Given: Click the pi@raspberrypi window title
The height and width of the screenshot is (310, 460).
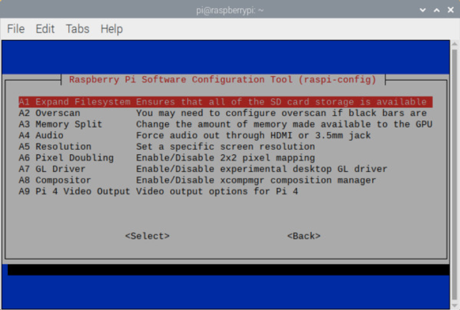Looking at the screenshot, I should (x=230, y=11).
